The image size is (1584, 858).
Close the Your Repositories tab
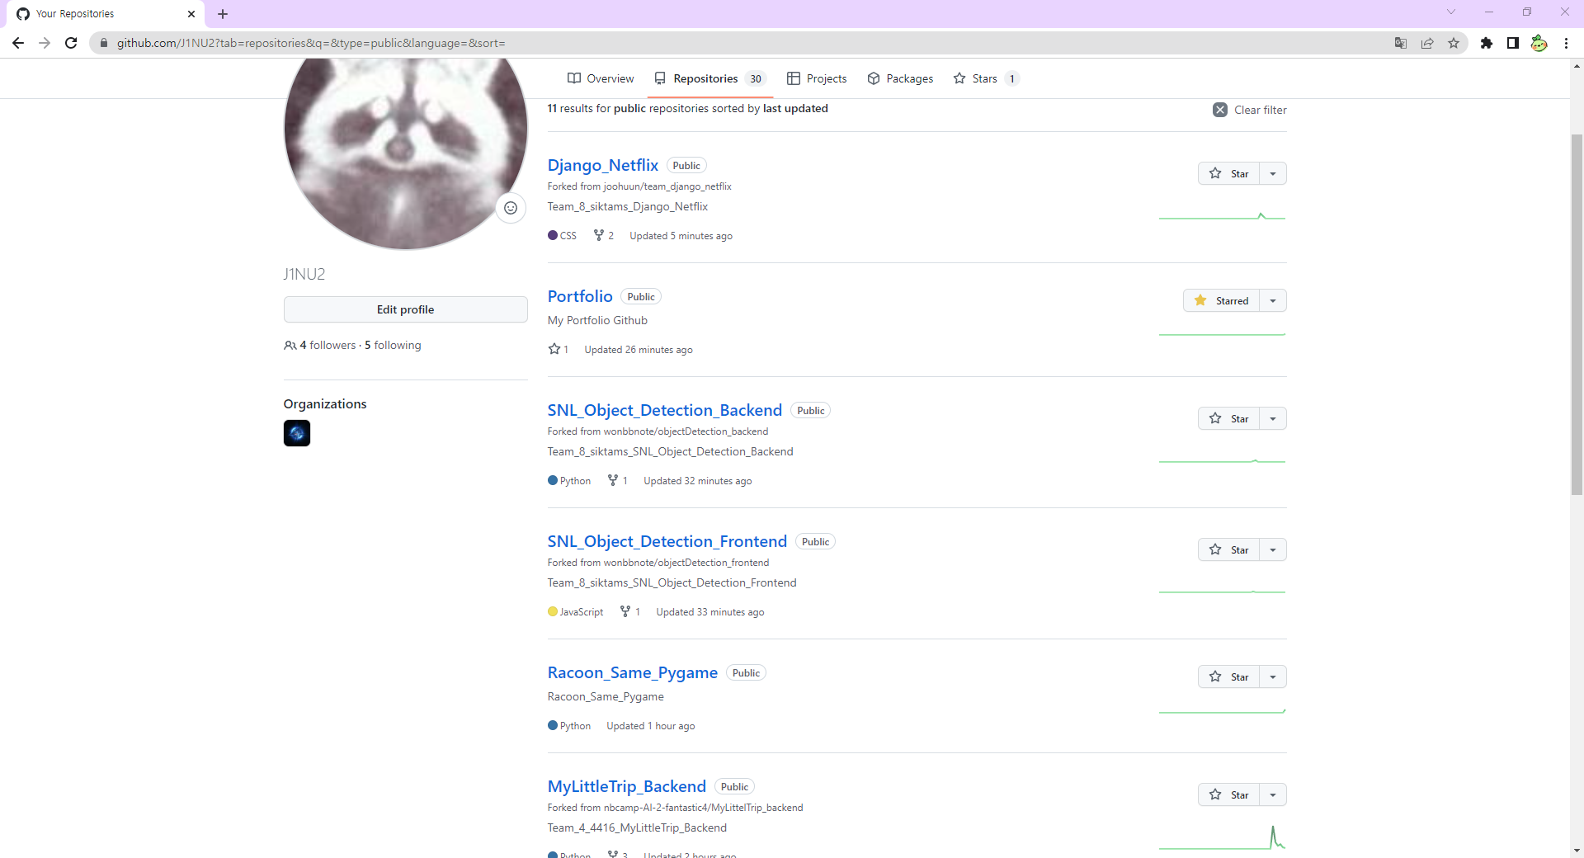[x=191, y=14]
